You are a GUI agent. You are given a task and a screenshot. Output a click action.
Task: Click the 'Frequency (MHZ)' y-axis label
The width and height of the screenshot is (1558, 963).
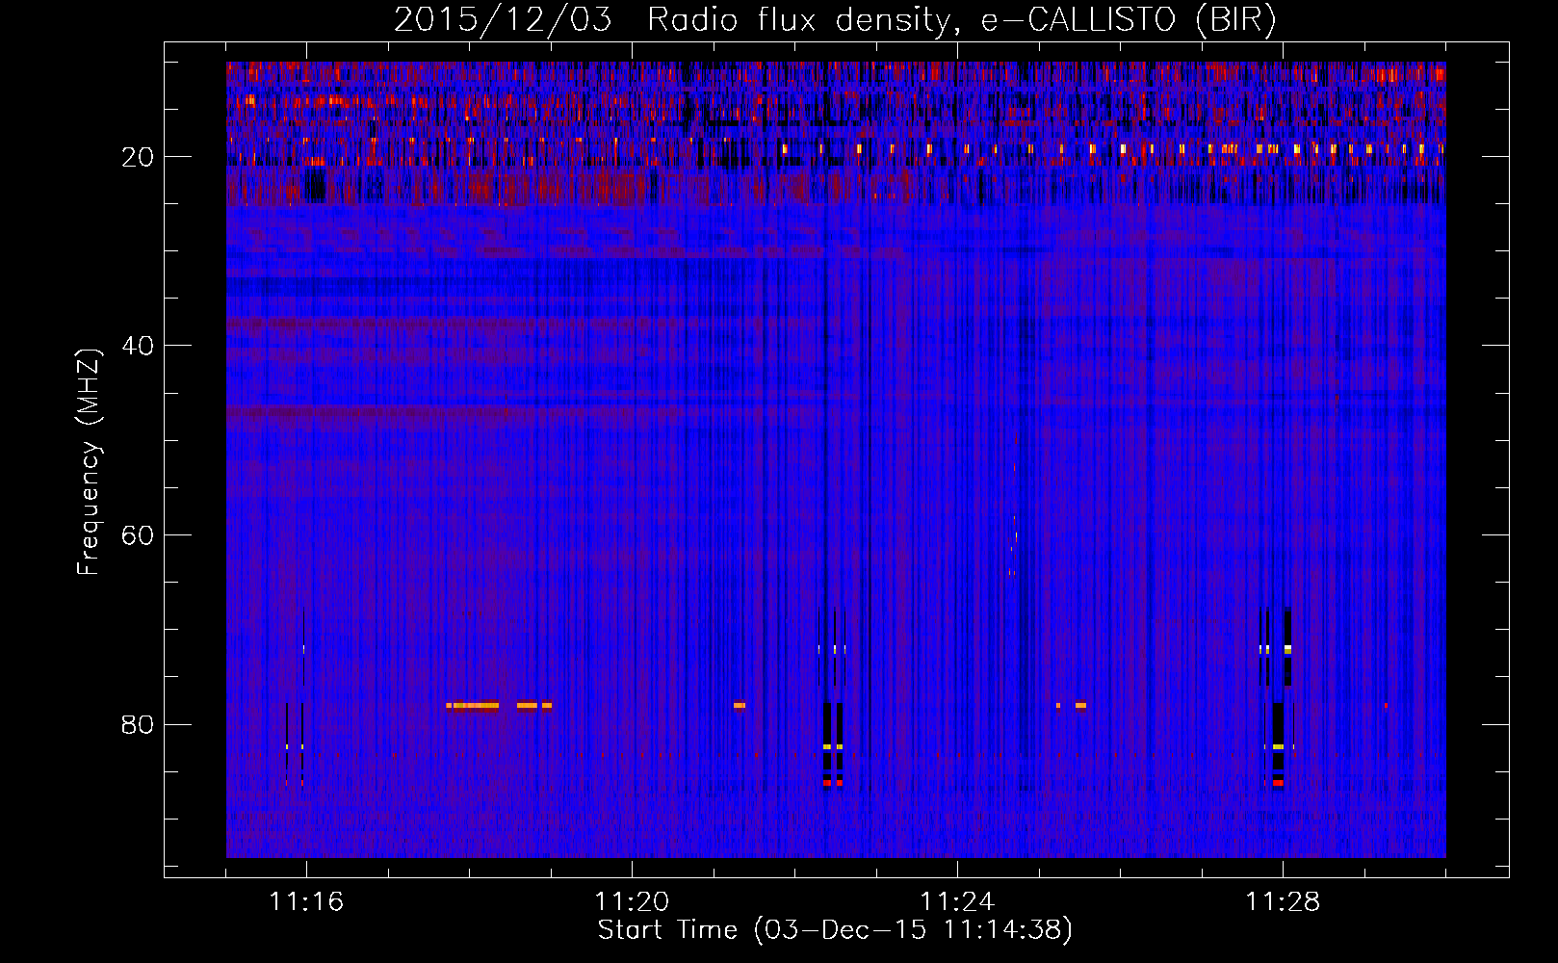point(89,461)
